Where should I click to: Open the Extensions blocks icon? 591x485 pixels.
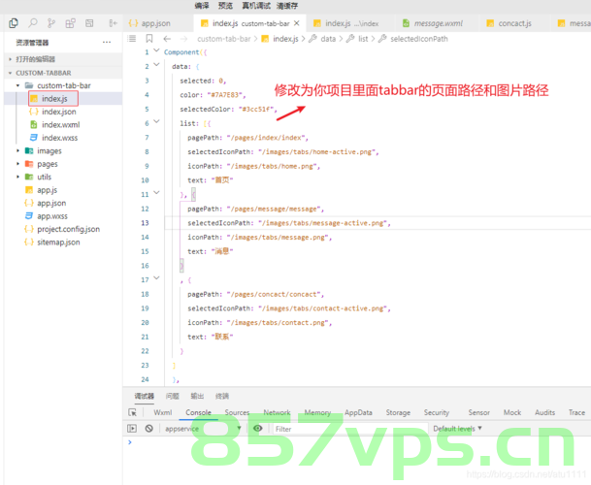pyautogui.click(x=70, y=23)
